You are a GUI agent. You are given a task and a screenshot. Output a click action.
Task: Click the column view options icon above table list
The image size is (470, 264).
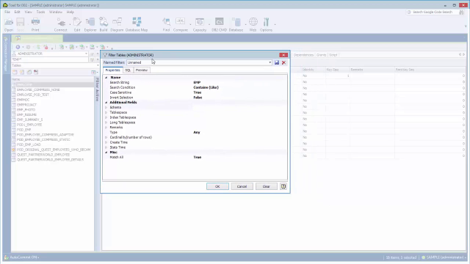pyautogui.click(x=93, y=72)
